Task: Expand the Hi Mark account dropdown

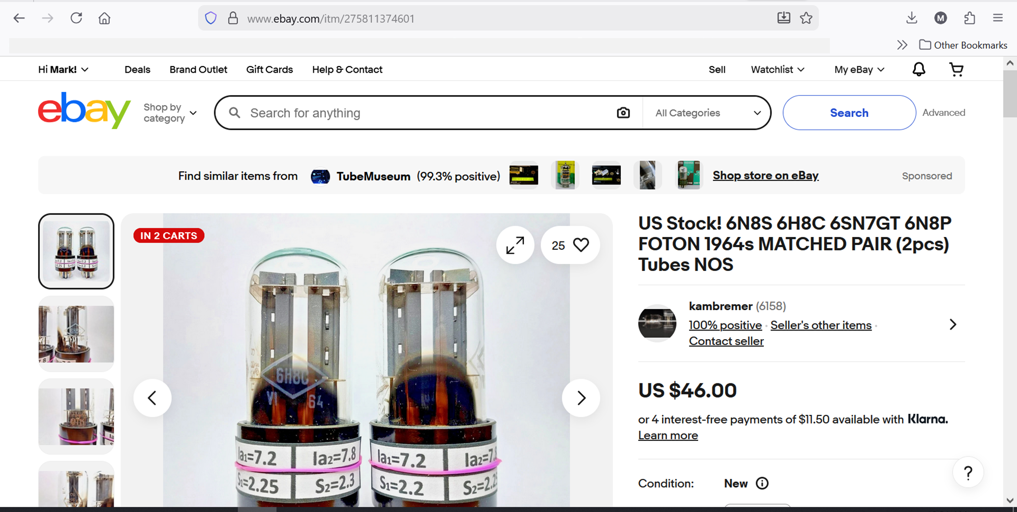Action: pos(64,70)
